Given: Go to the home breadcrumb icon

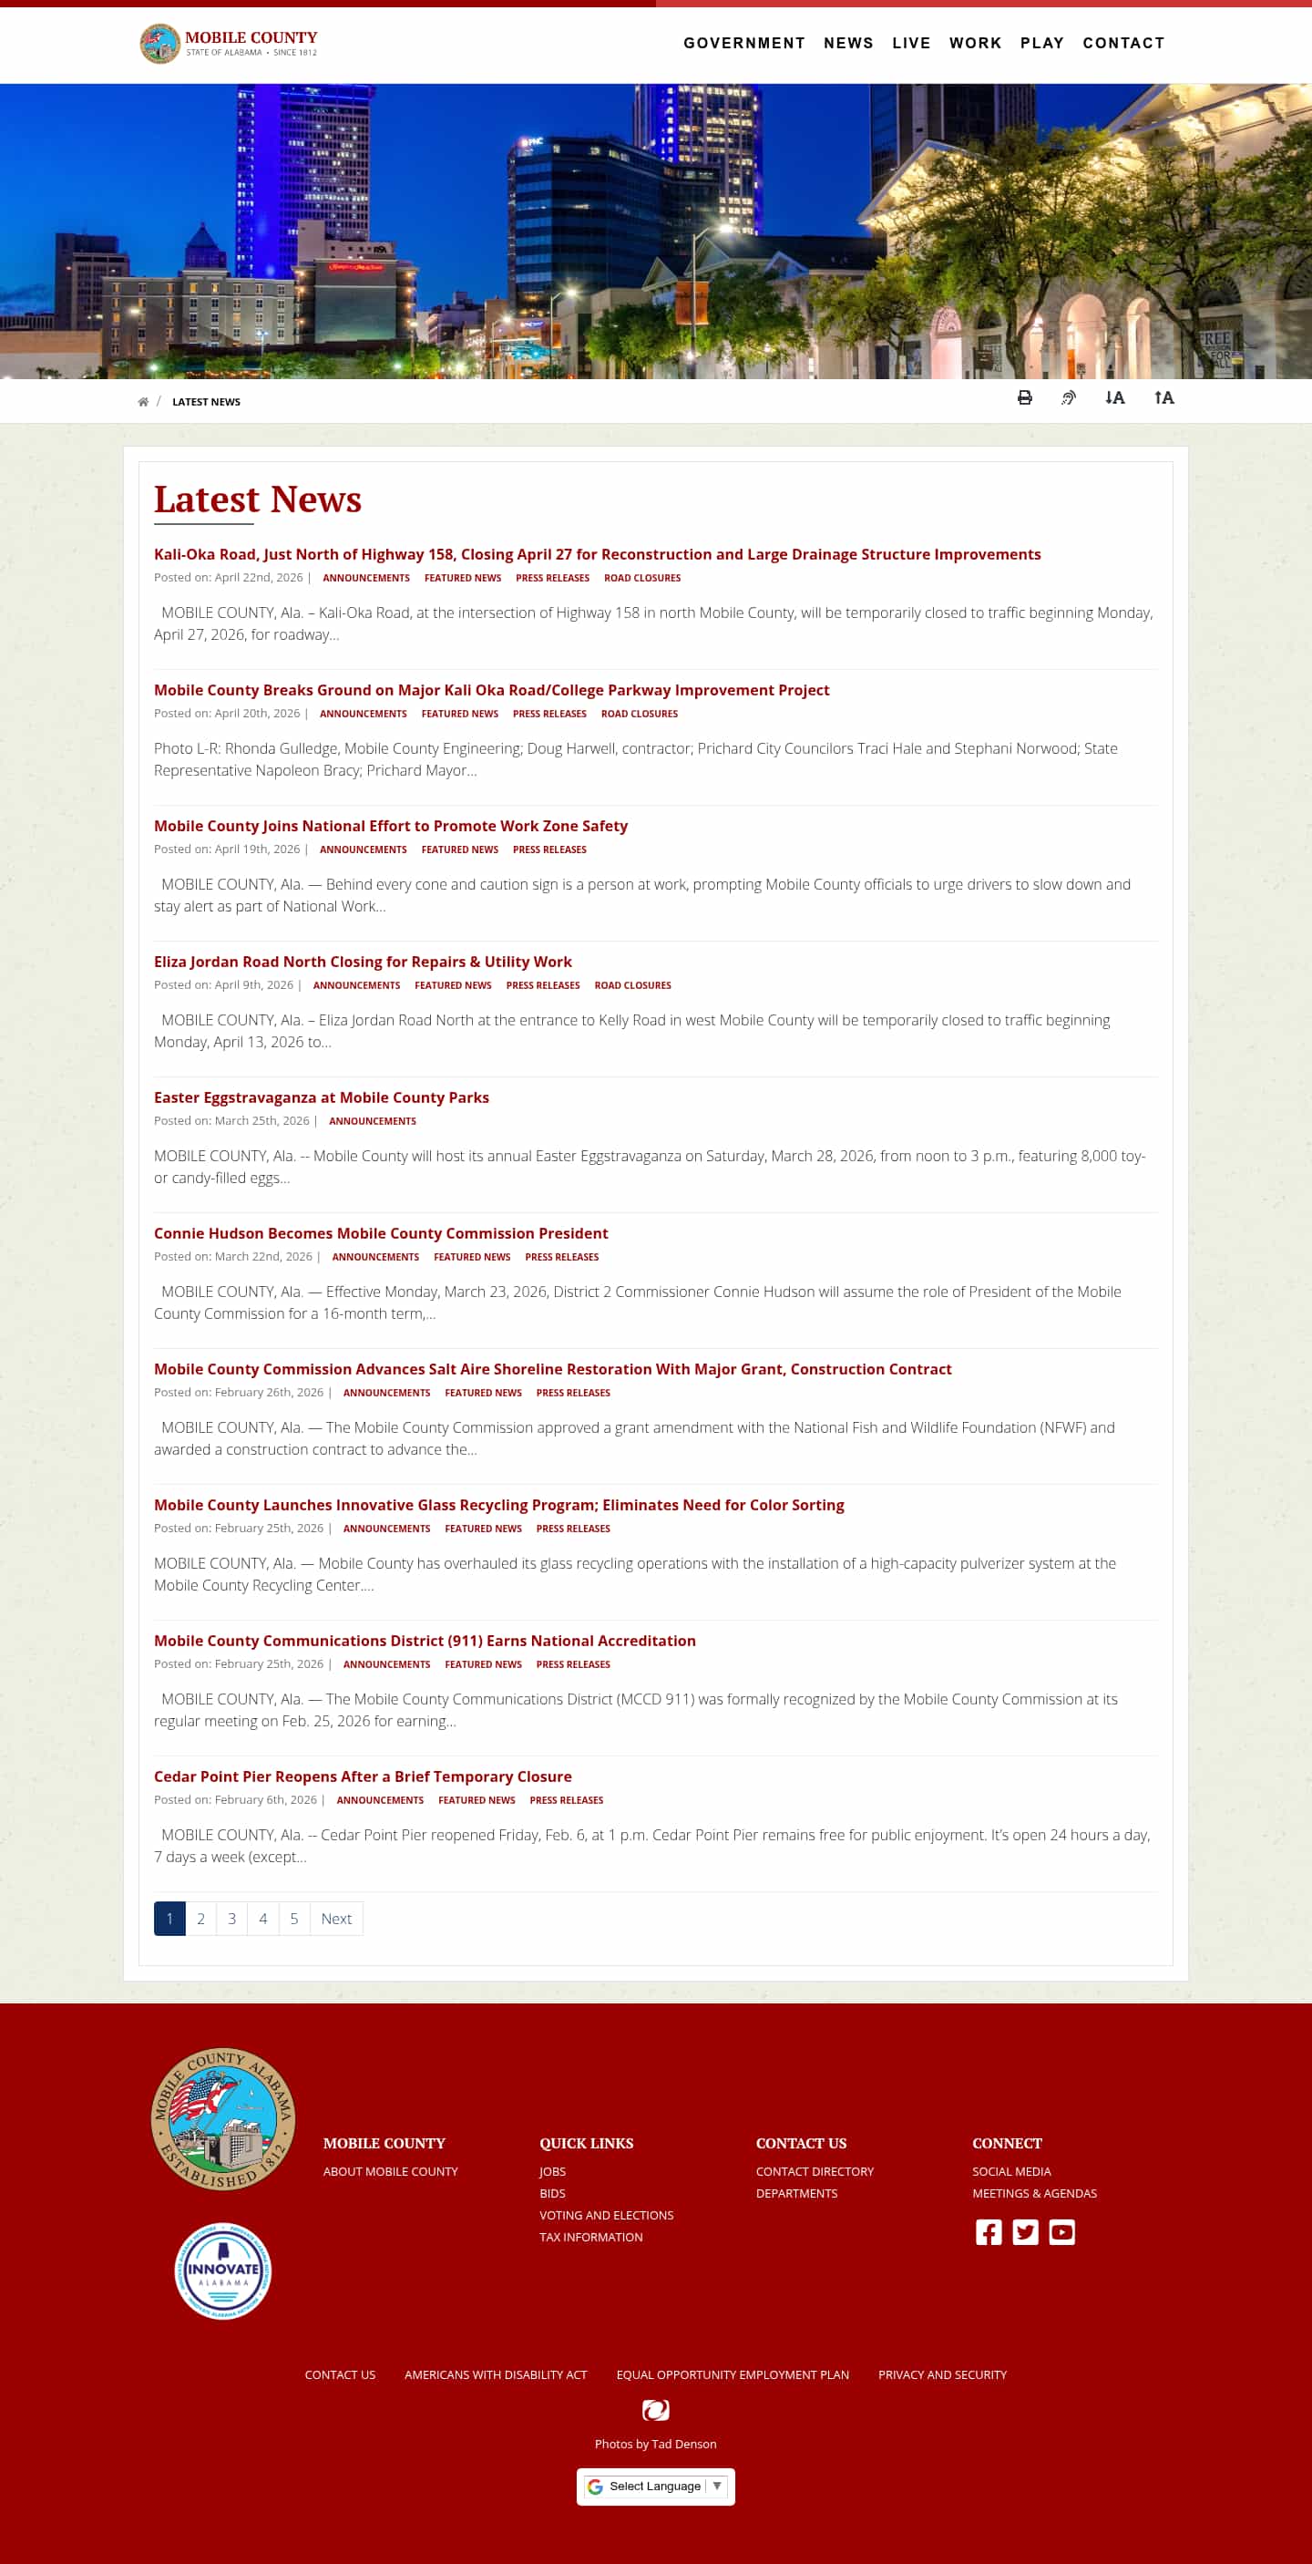Looking at the screenshot, I should pos(142,402).
